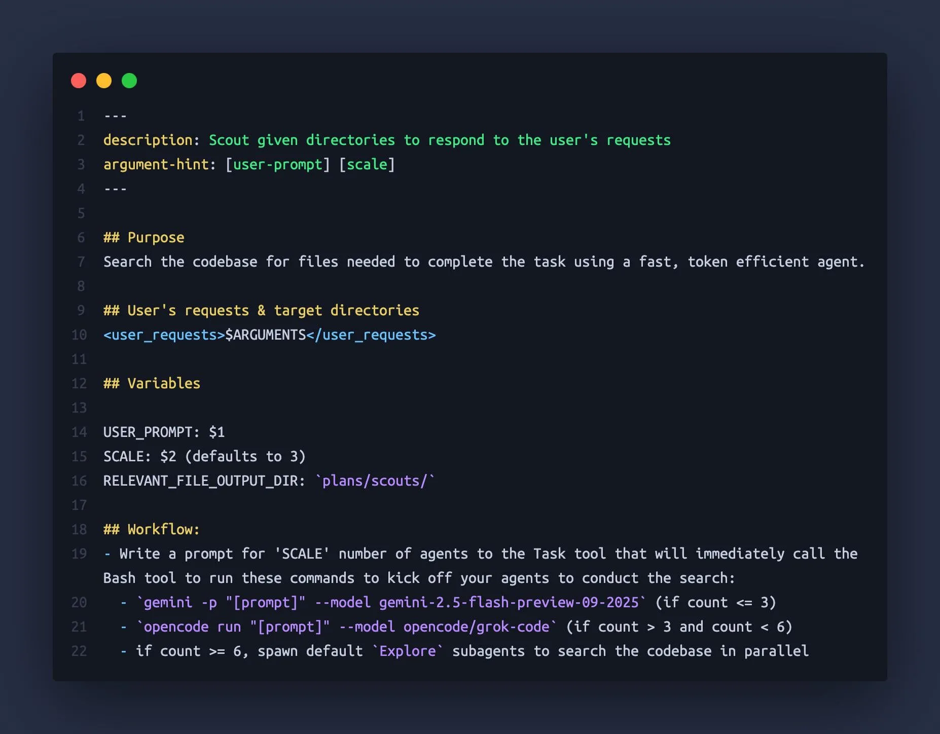Click the '## Workflow:' heading
The width and height of the screenshot is (940, 734).
(152, 529)
